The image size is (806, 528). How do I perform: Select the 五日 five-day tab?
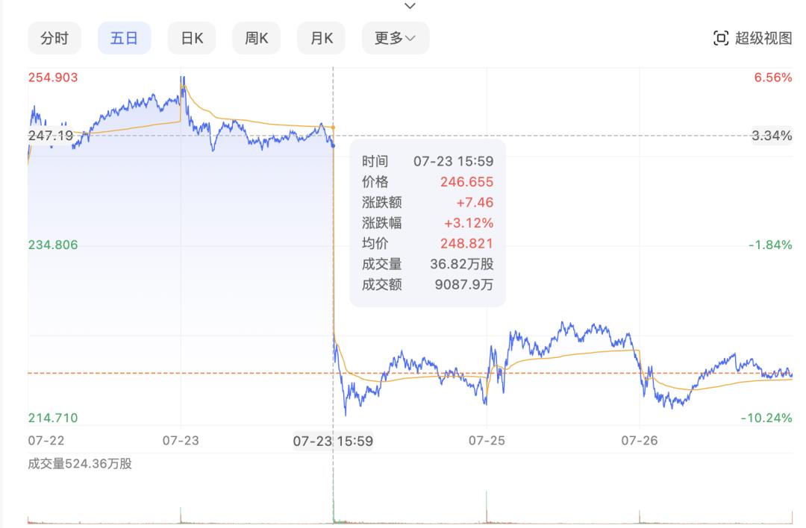click(x=124, y=38)
